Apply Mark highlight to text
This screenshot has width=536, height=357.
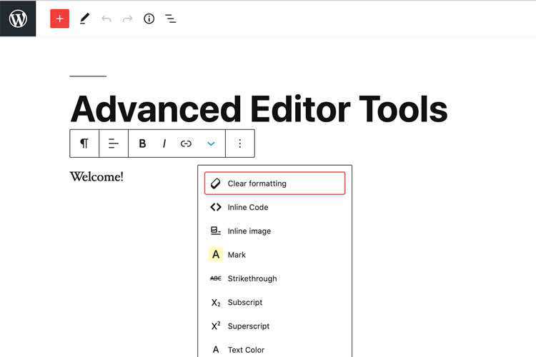pyautogui.click(x=275, y=254)
